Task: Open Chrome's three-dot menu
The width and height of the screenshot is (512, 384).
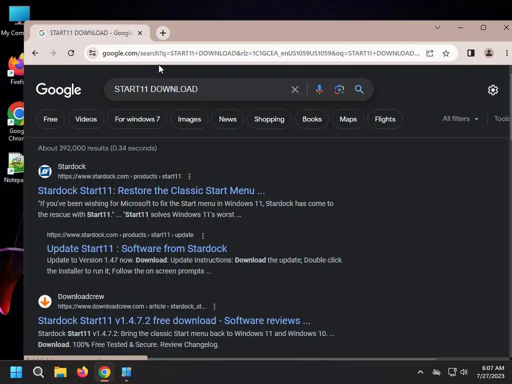Action: pyautogui.click(x=507, y=53)
